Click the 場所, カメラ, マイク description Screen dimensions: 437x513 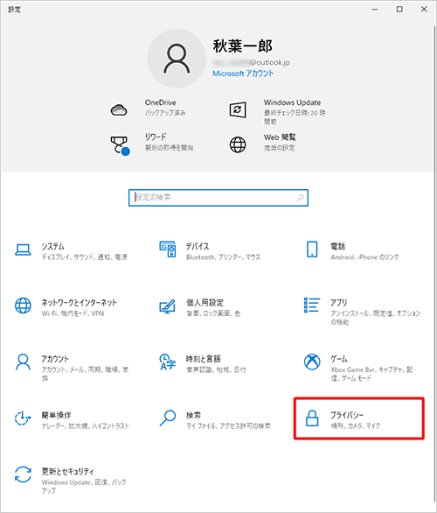click(x=356, y=425)
